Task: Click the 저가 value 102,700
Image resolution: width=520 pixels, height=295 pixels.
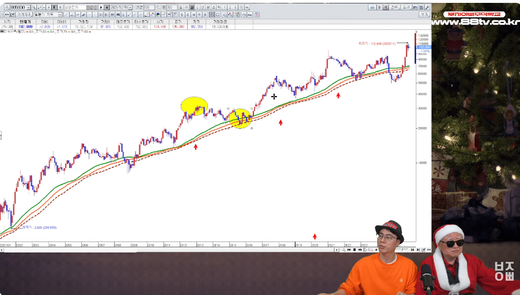Action: pos(196,26)
